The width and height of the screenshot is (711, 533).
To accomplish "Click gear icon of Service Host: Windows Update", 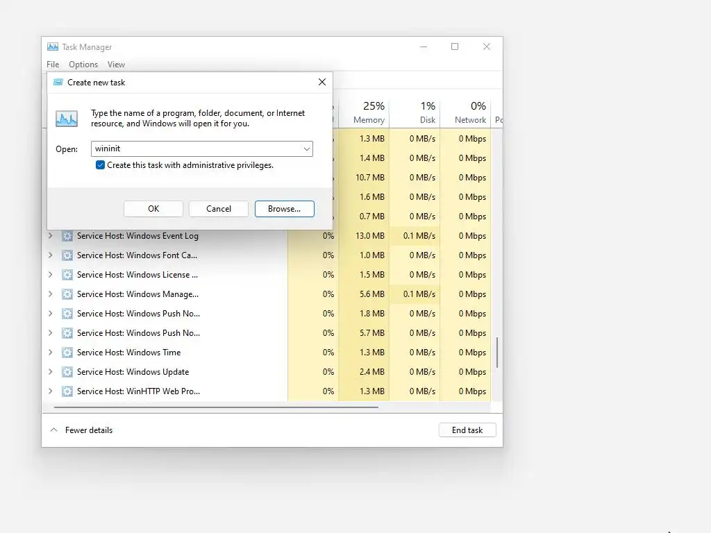I will coord(67,372).
